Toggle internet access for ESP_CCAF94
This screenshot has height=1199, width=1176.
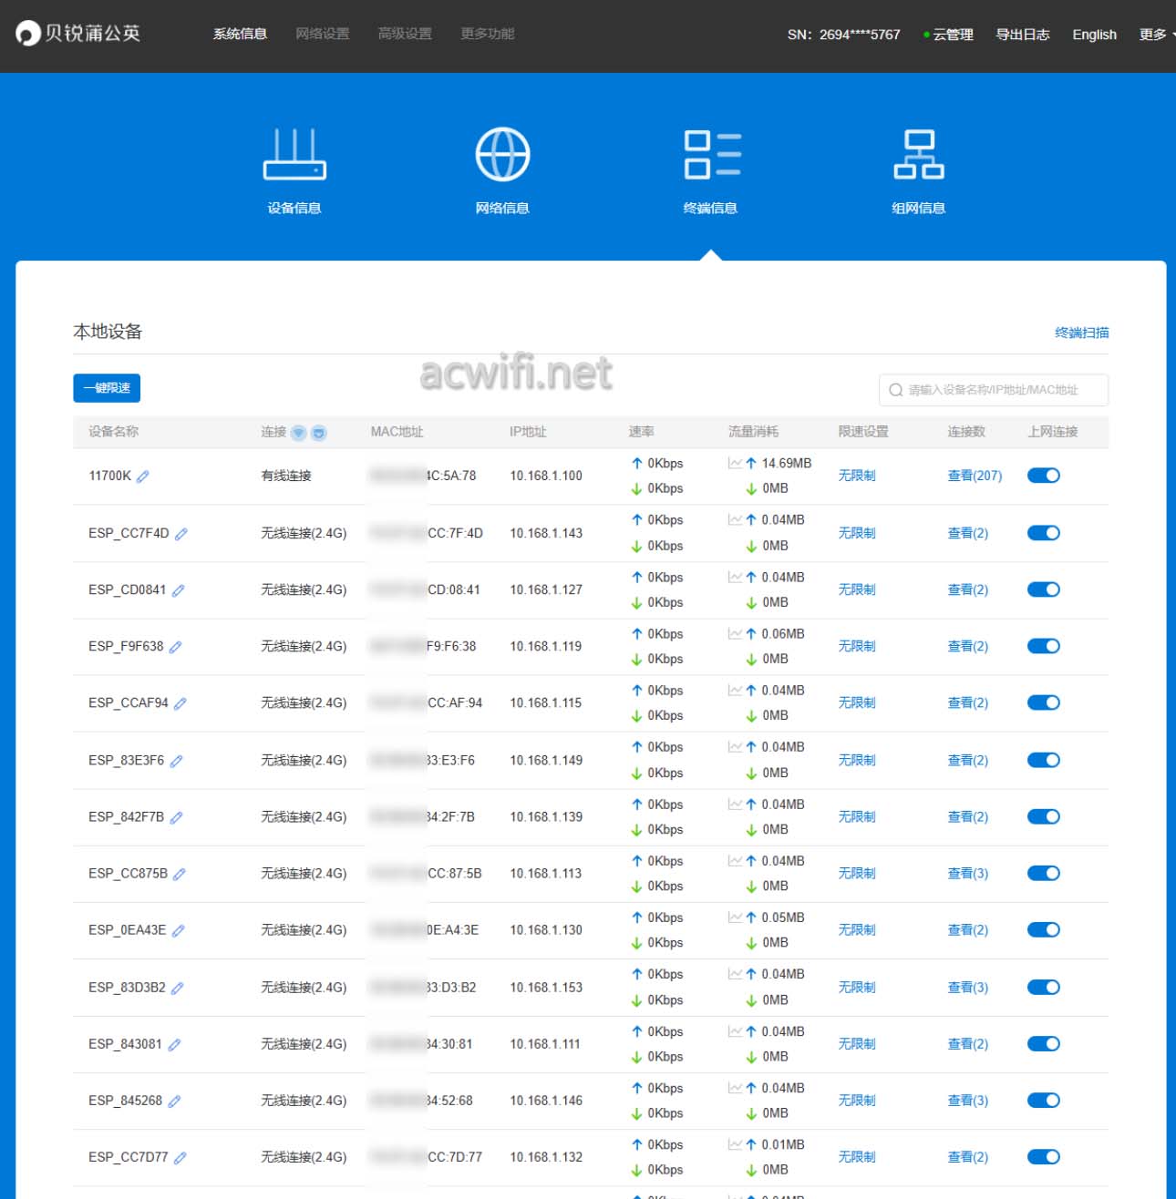pyautogui.click(x=1044, y=702)
